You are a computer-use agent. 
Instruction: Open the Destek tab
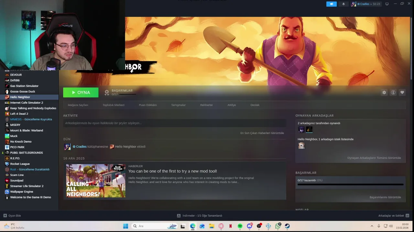[x=255, y=105]
